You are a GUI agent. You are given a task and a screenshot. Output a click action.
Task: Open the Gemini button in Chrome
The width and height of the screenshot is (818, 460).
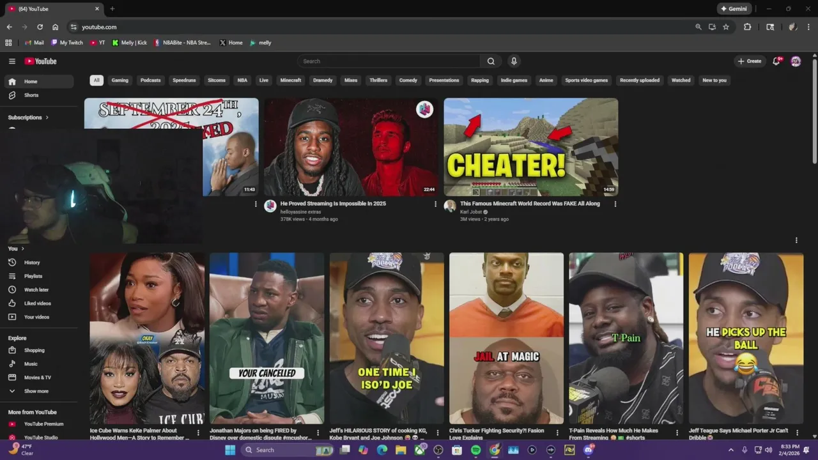(x=734, y=9)
